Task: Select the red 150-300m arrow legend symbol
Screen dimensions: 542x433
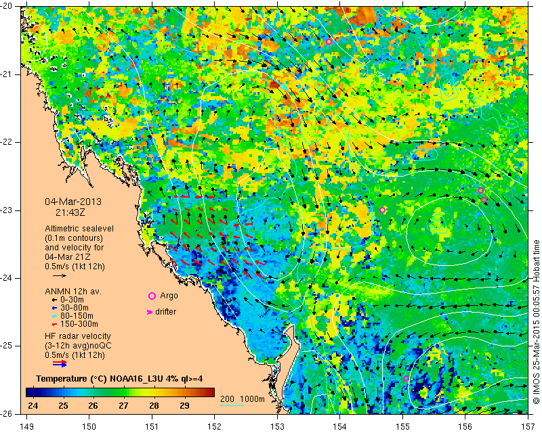Action: pyautogui.click(x=54, y=325)
